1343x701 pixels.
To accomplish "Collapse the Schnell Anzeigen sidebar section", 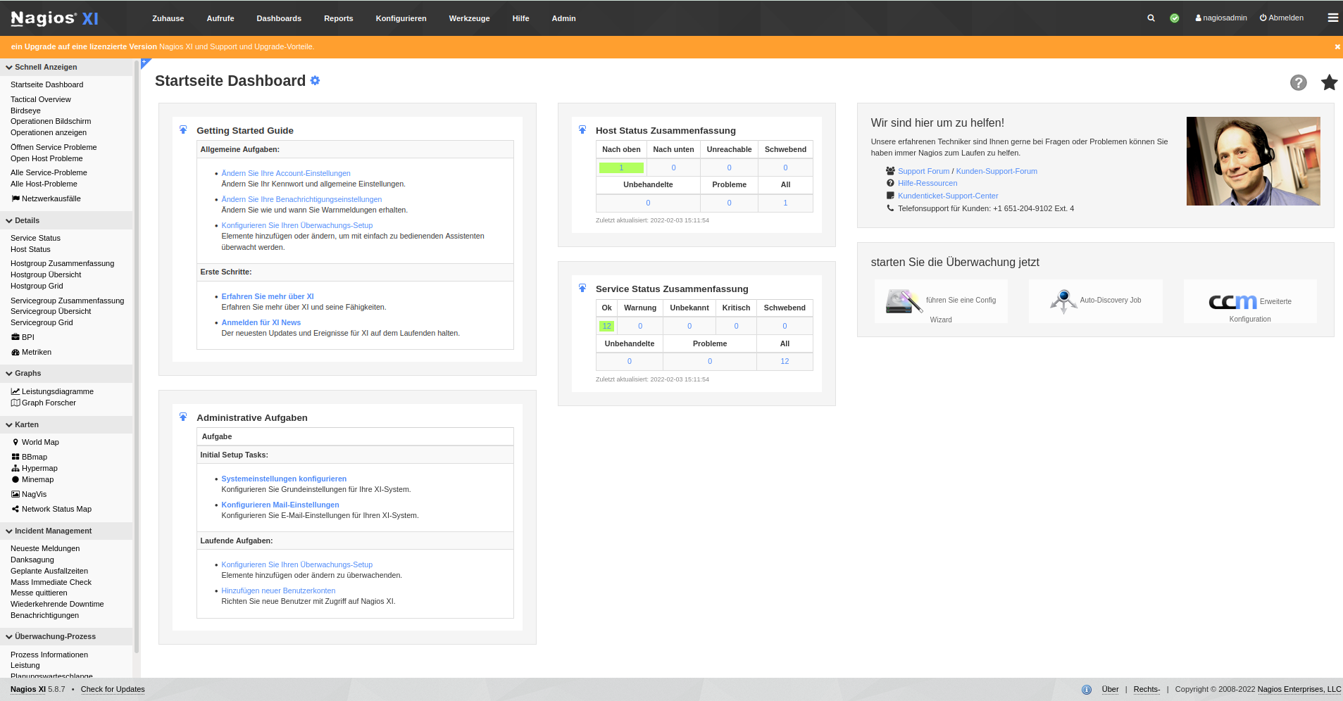I will [x=9, y=68].
